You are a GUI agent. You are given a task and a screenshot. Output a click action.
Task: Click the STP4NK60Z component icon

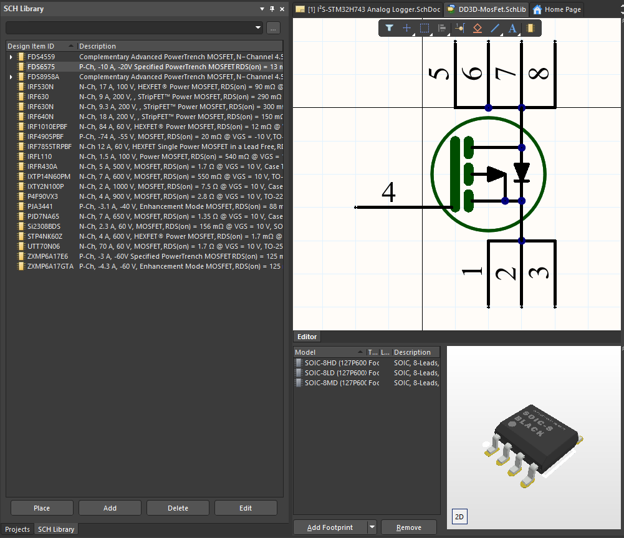(x=21, y=236)
